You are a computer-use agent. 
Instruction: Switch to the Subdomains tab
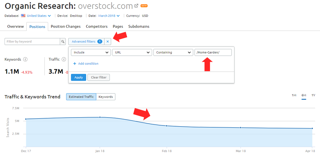click(139, 27)
